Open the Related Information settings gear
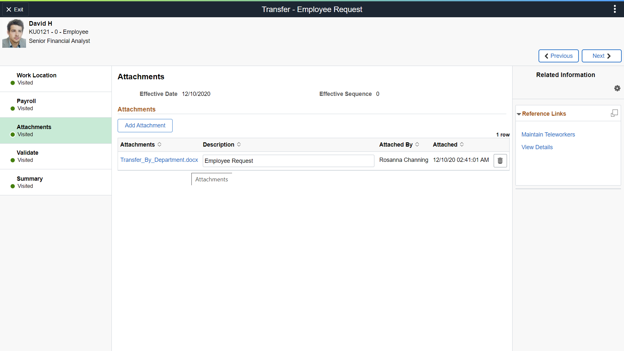Viewport: 624px width, 351px height. coord(617,88)
